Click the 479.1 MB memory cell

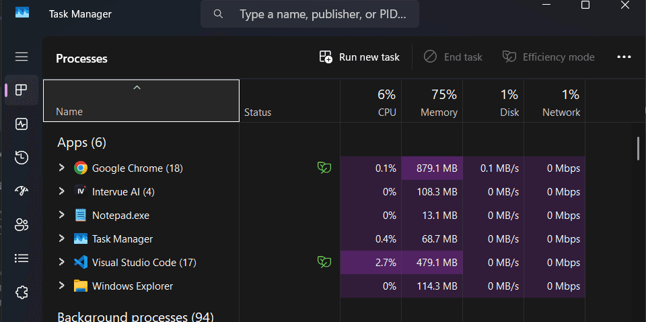pos(432,262)
